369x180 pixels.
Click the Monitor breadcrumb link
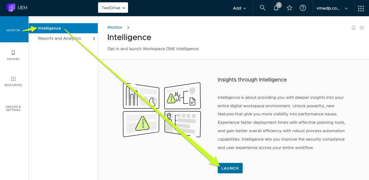coord(115,27)
